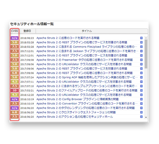Screen dimensions: 159x144
Task: Sort list by CVSS column header
Action: point(14,31)
